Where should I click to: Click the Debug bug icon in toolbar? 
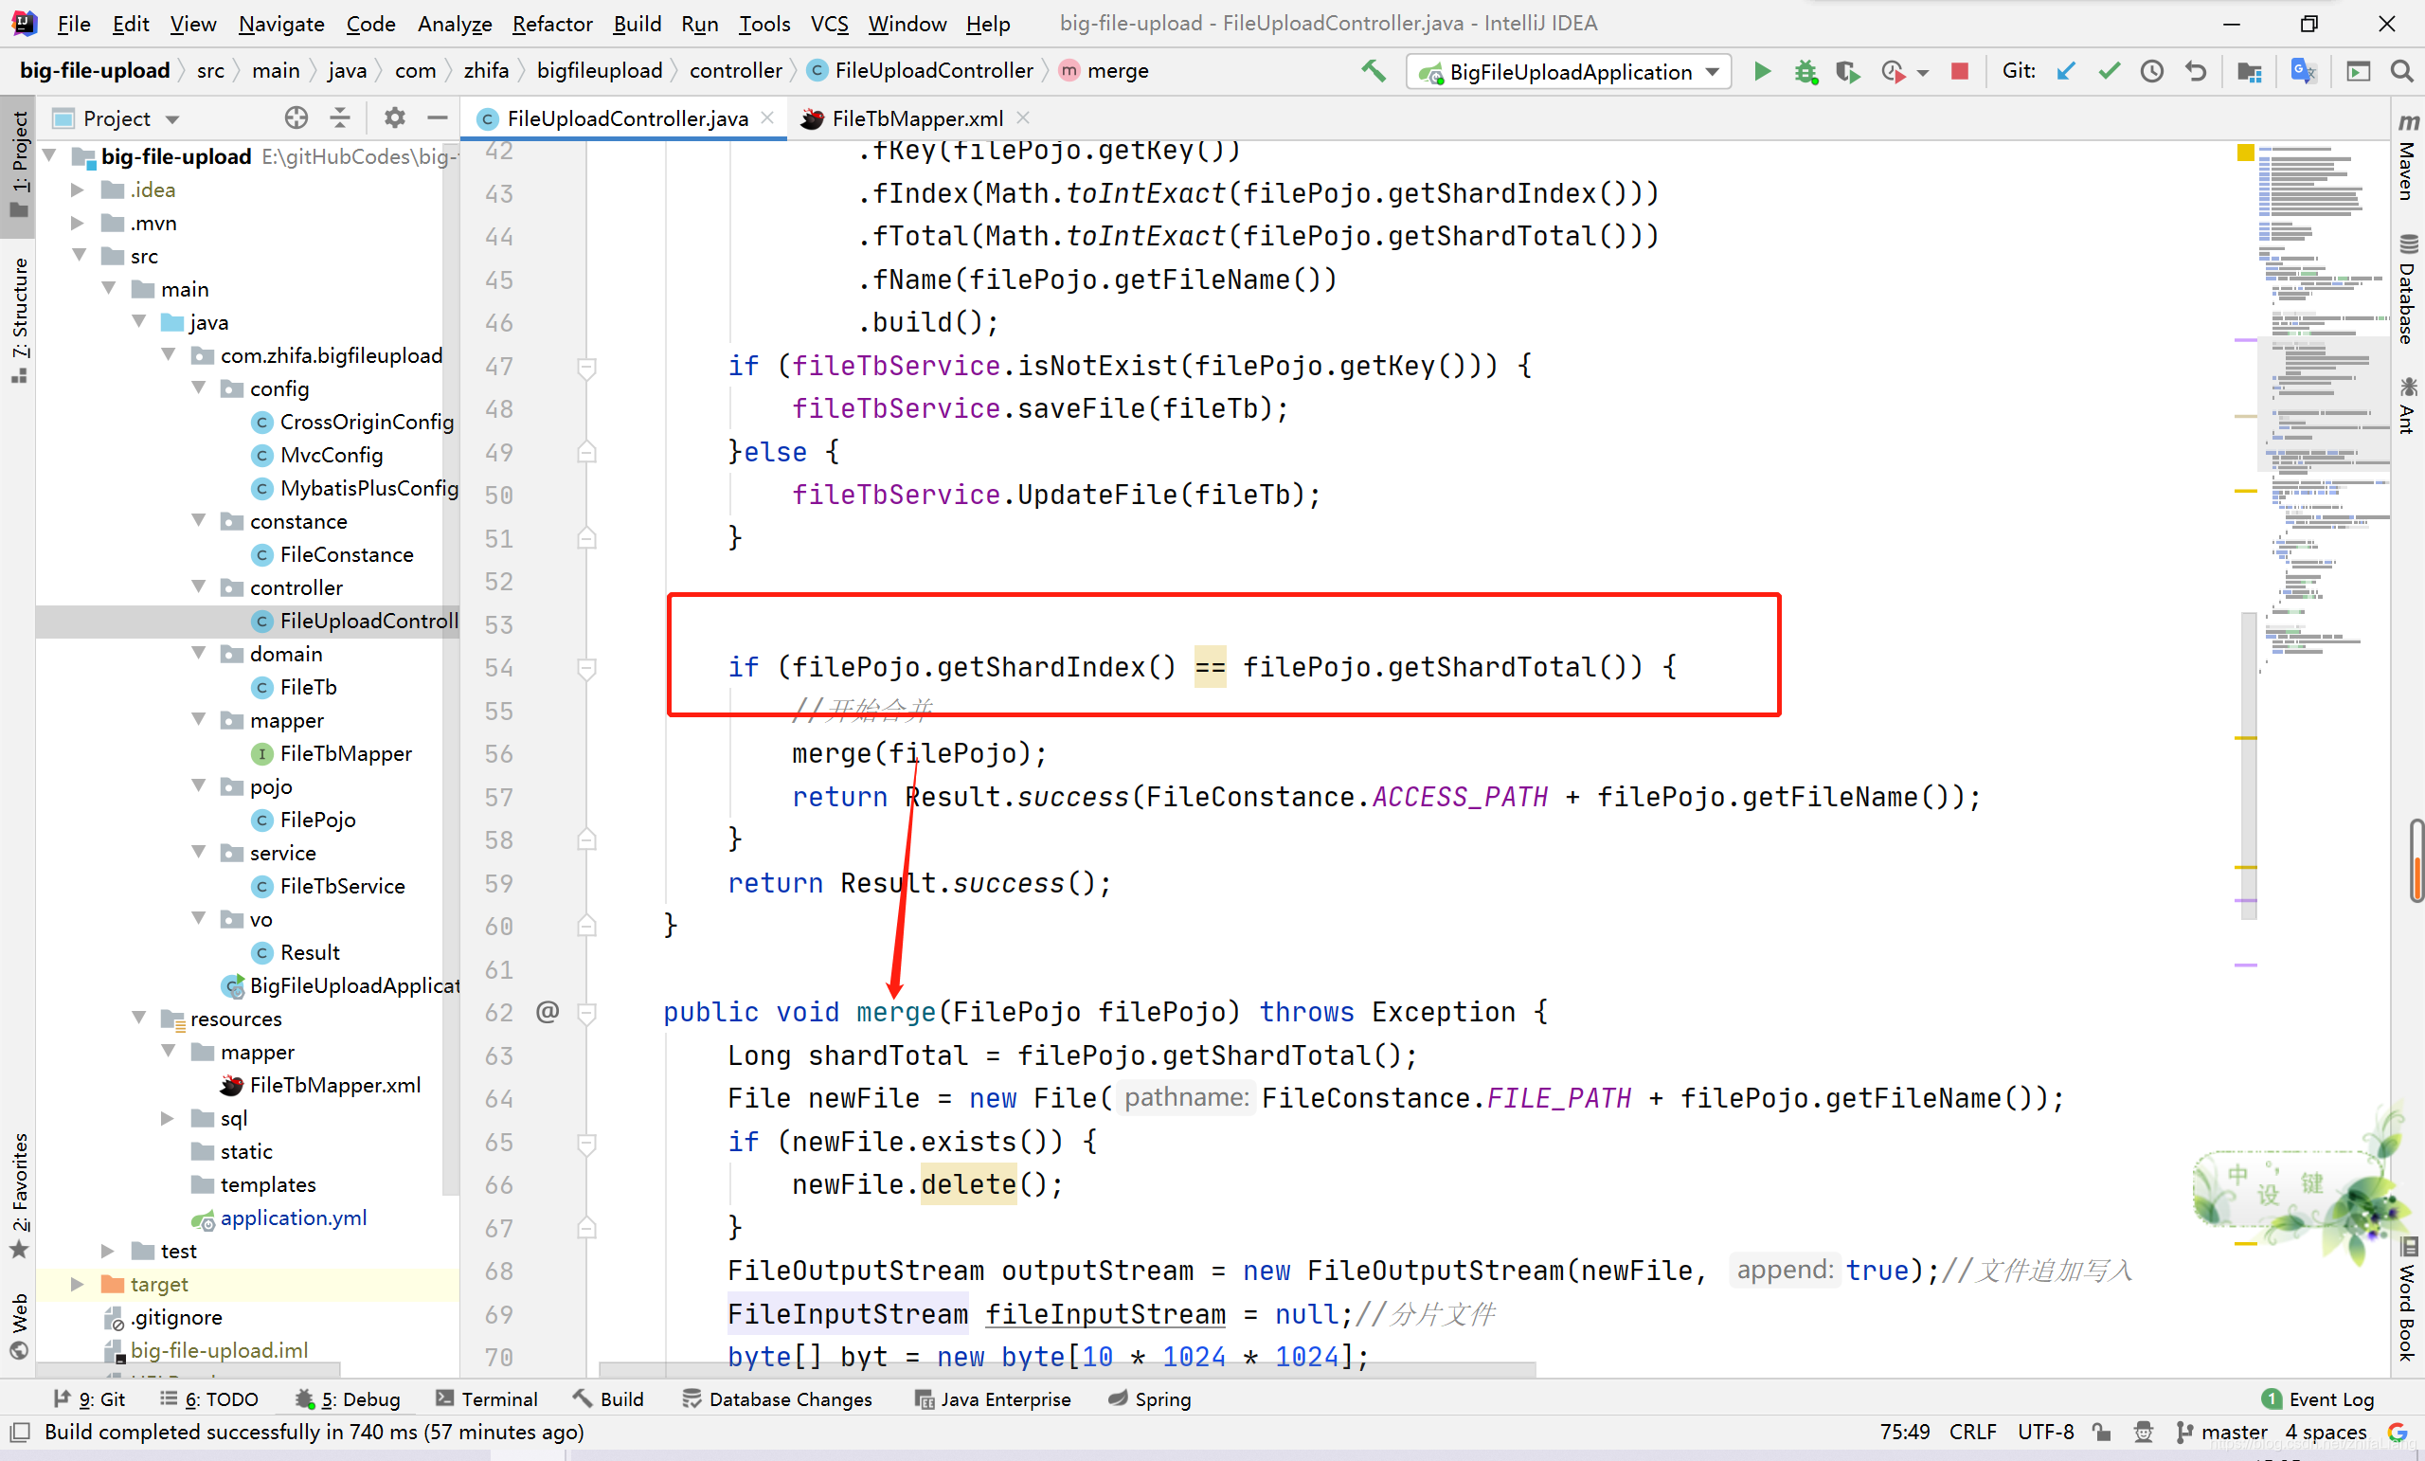(x=1805, y=71)
